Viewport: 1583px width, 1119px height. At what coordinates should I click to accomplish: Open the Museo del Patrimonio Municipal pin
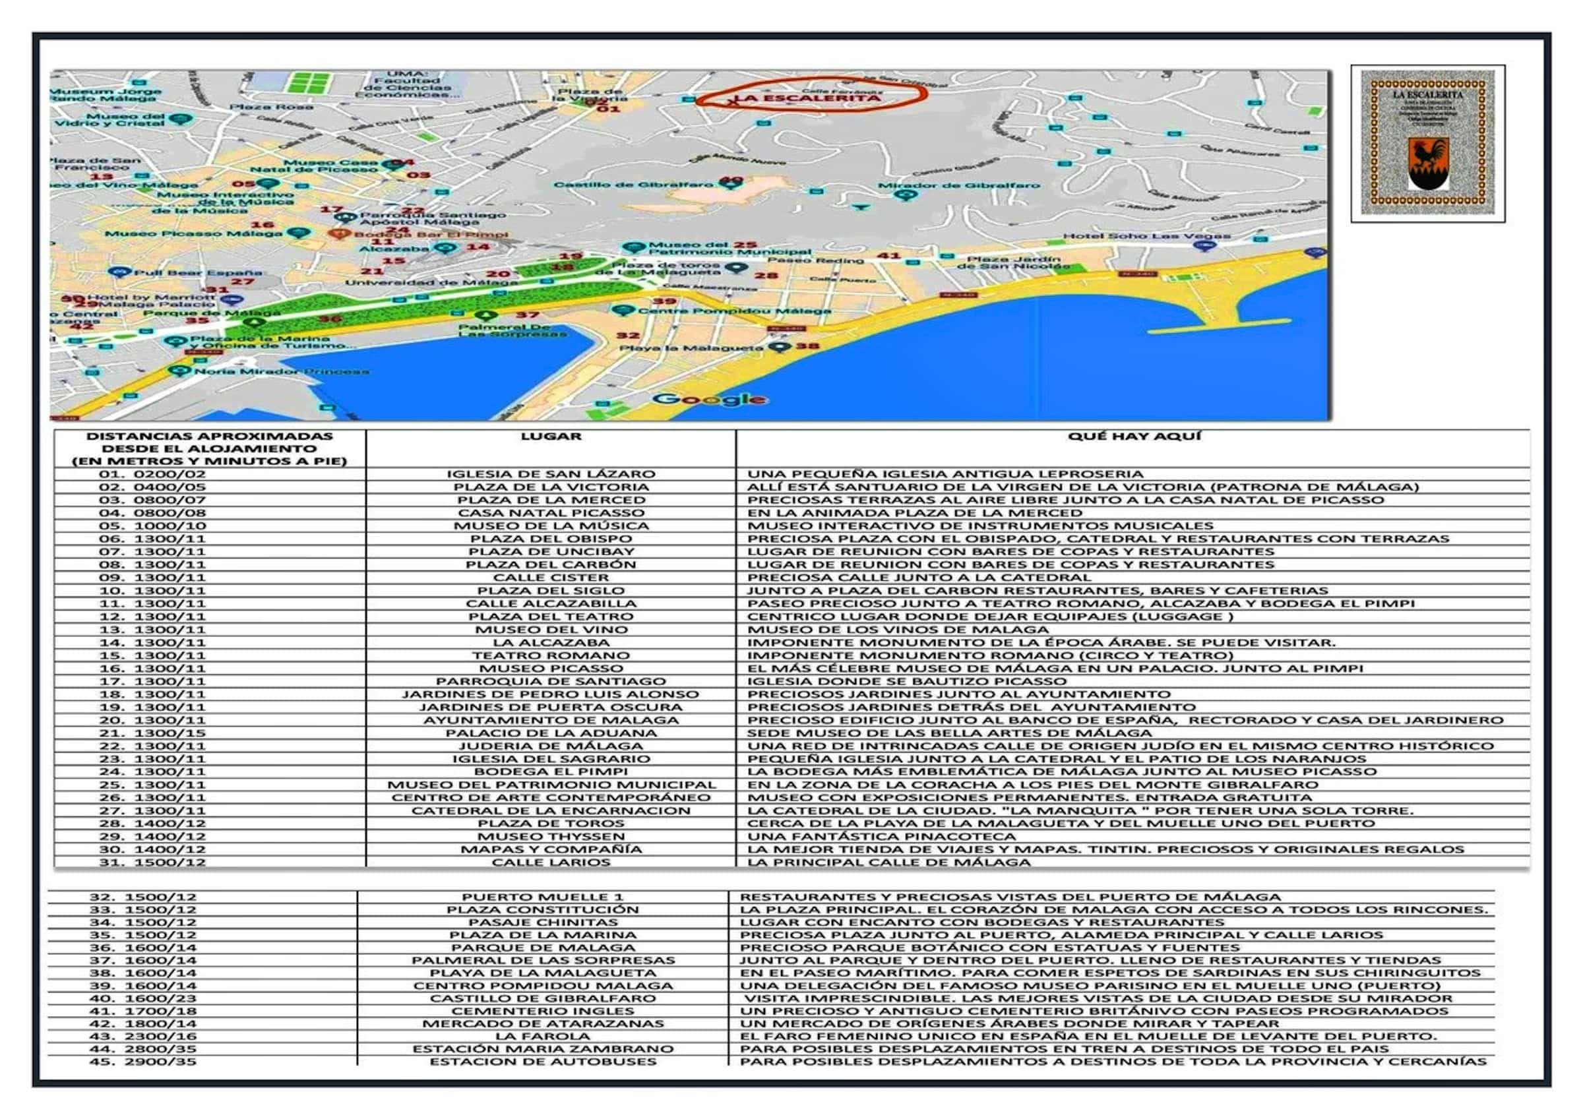[634, 247]
